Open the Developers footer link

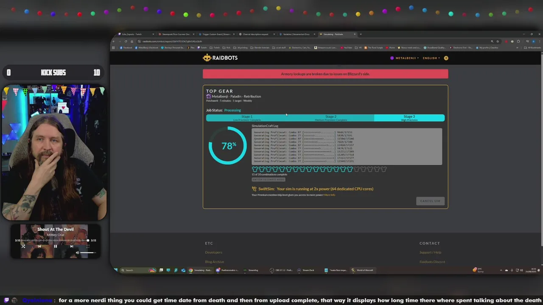[x=213, y=252]
